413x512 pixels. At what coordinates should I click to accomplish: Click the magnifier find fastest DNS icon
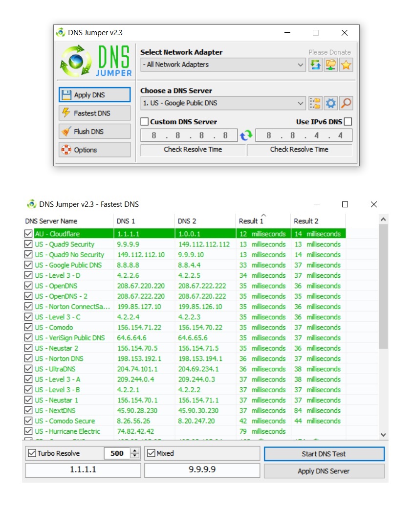[x=346, y=103]
